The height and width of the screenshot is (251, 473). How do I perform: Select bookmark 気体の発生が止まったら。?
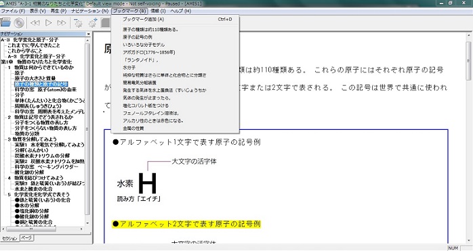(x=176, y=98)
